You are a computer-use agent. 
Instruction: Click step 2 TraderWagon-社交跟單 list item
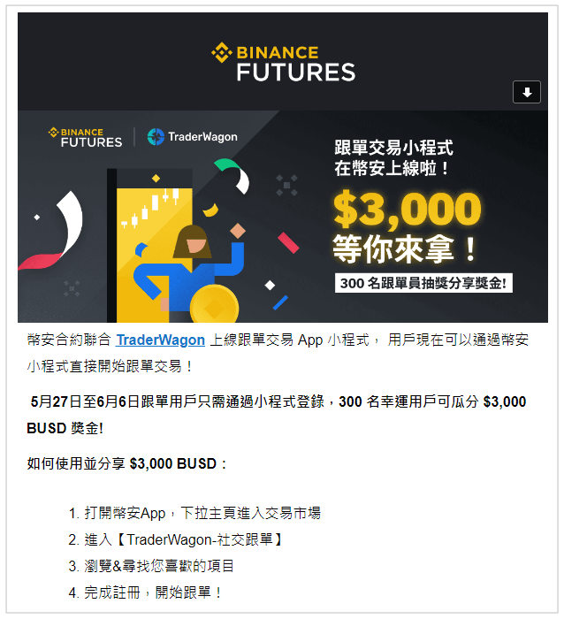point(176,539)
